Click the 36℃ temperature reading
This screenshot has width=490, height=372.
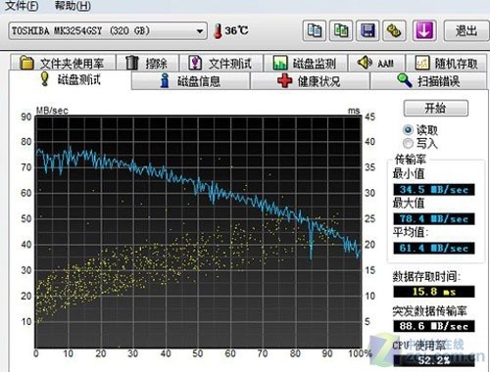click(236, 30)
